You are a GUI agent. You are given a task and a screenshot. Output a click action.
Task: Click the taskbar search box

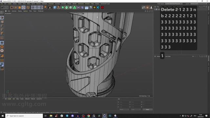(x=24, y=116)
